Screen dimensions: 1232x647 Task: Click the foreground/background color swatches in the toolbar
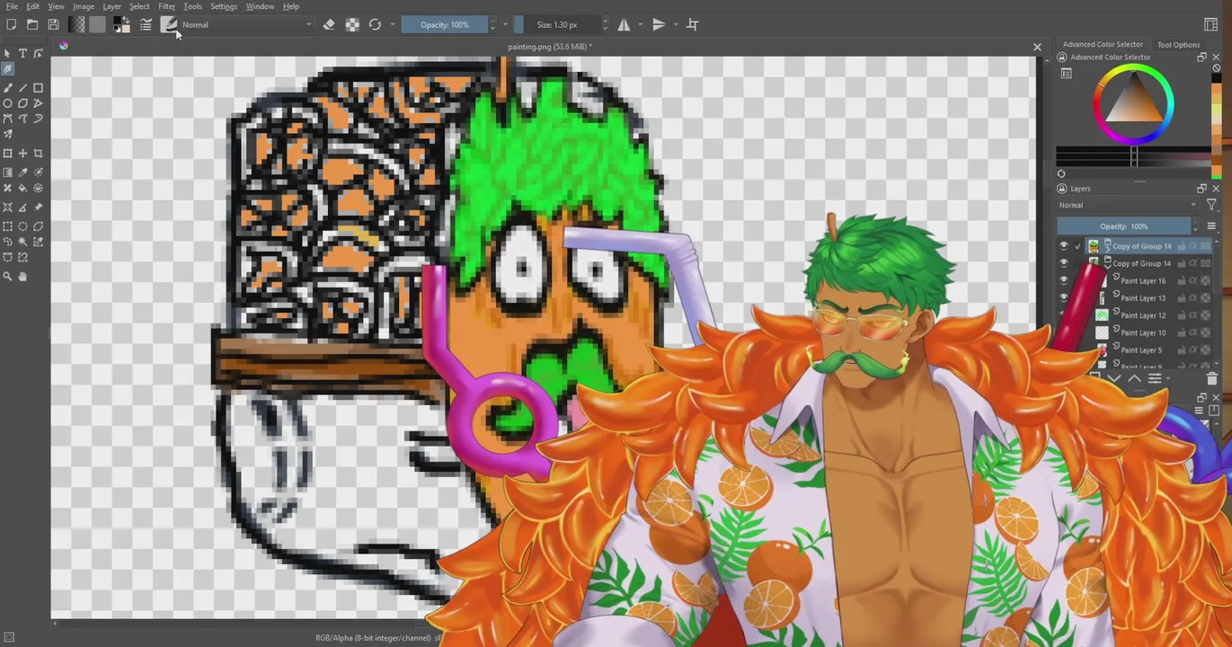pos(121,25)
